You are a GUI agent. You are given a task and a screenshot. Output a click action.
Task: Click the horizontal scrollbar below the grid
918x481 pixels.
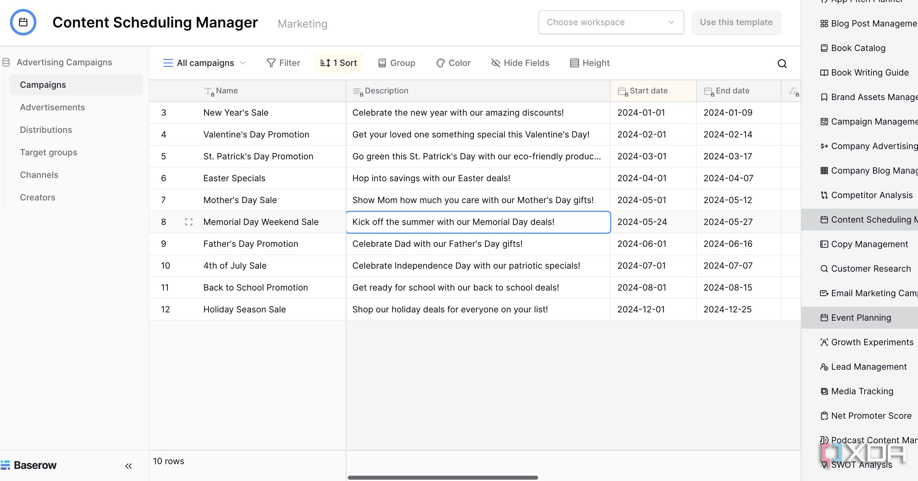442,477
